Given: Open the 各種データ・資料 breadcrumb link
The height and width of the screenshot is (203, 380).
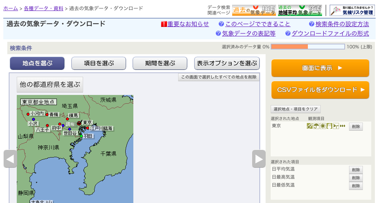Looking at the screenshot, I should [x=44, y=8].
